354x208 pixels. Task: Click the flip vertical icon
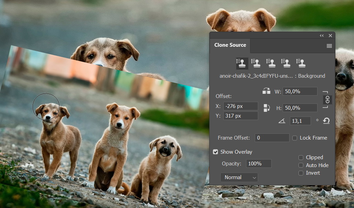[266, 108]
